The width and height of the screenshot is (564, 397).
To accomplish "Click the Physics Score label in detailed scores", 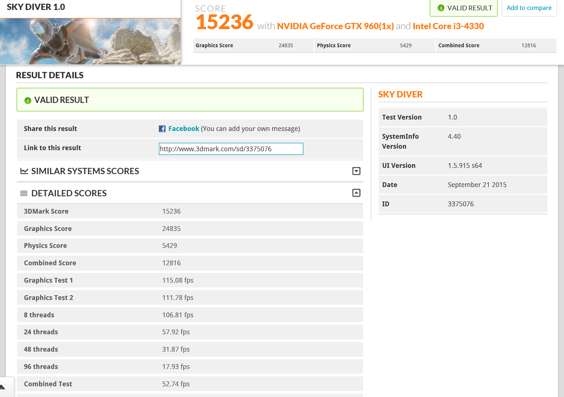I will (x=45, y=246).
